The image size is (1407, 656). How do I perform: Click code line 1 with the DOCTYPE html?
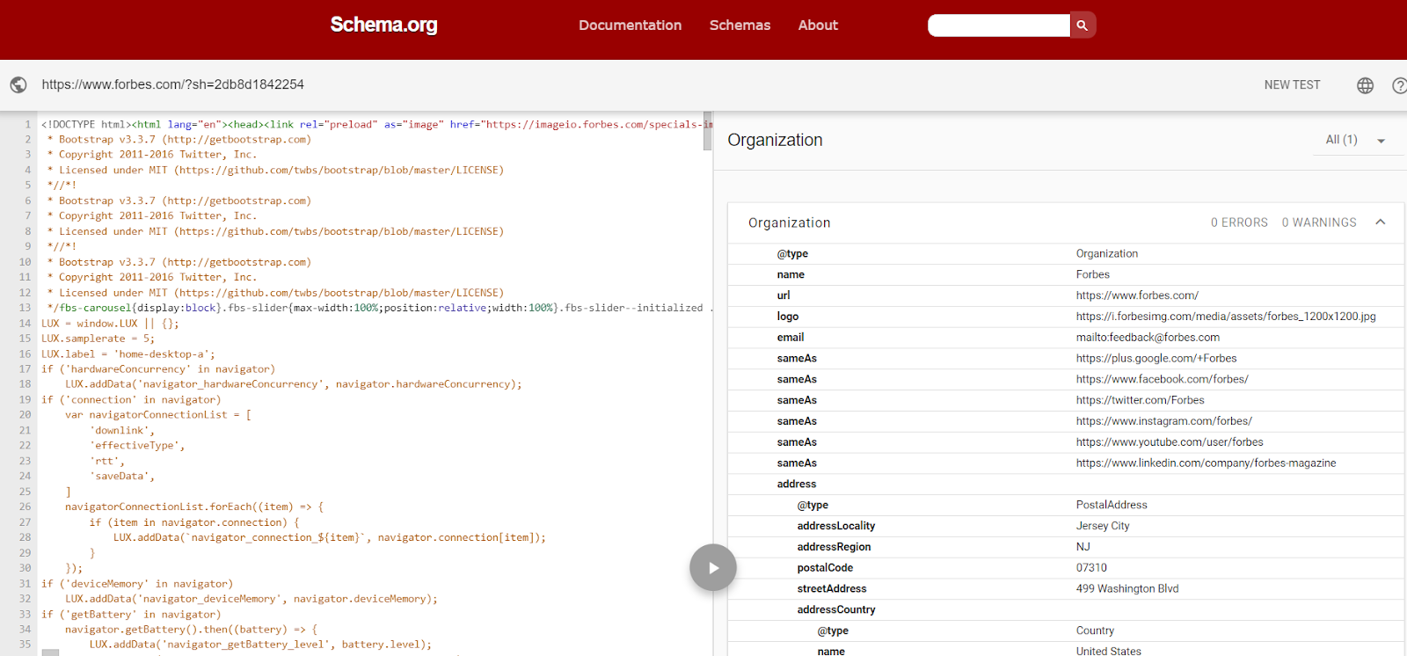tap(375, 125)
